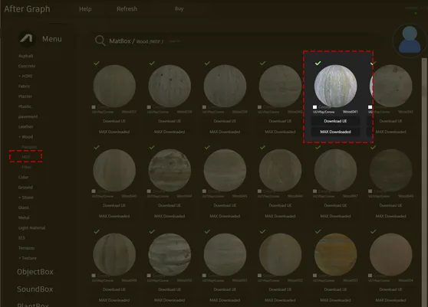Expand the Stone category in sidebar
Viewport: 428px width, 307px height.
coord(26,198)
